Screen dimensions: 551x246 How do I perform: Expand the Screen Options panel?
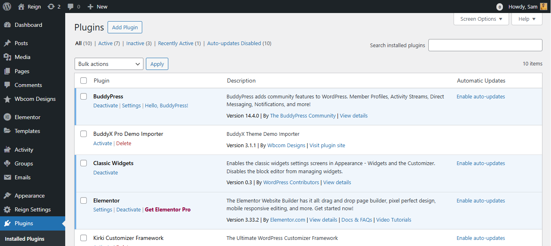point(481,19)
